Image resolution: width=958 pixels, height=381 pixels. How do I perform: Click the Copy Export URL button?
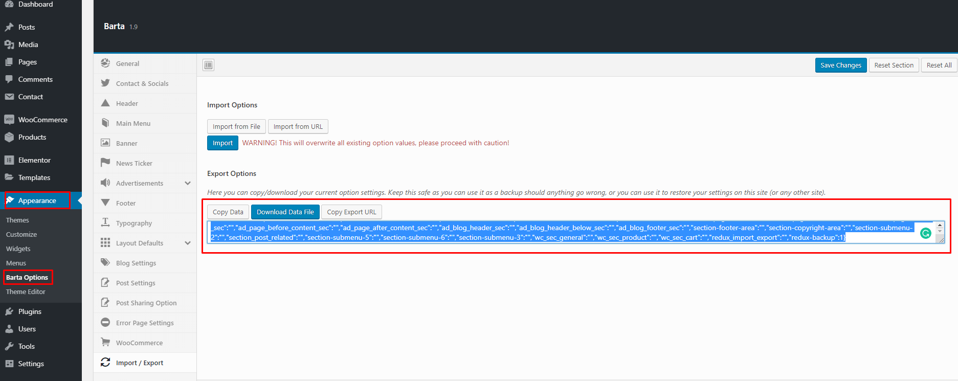pos(351,212)
